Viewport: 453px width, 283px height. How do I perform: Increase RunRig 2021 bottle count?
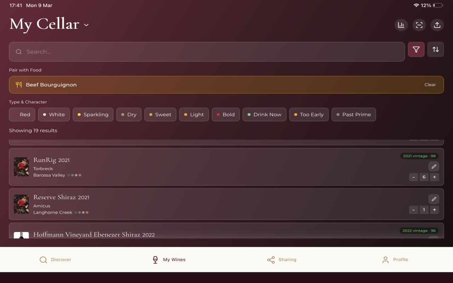click(434, 177)
